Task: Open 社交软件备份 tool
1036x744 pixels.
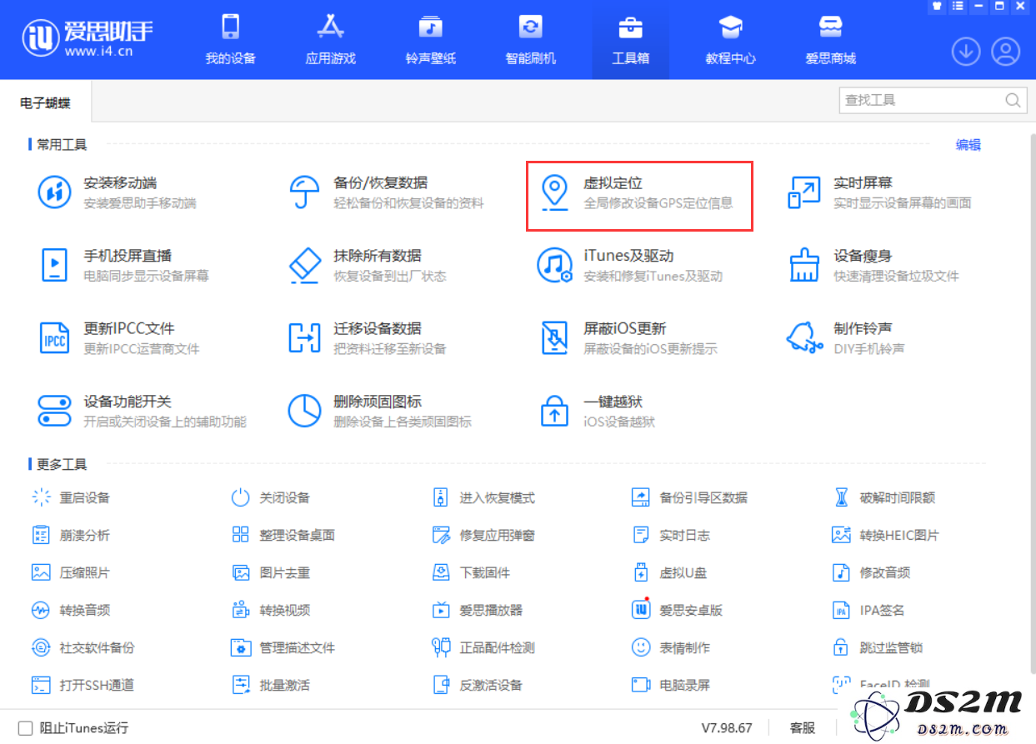Action: point(83,647)
